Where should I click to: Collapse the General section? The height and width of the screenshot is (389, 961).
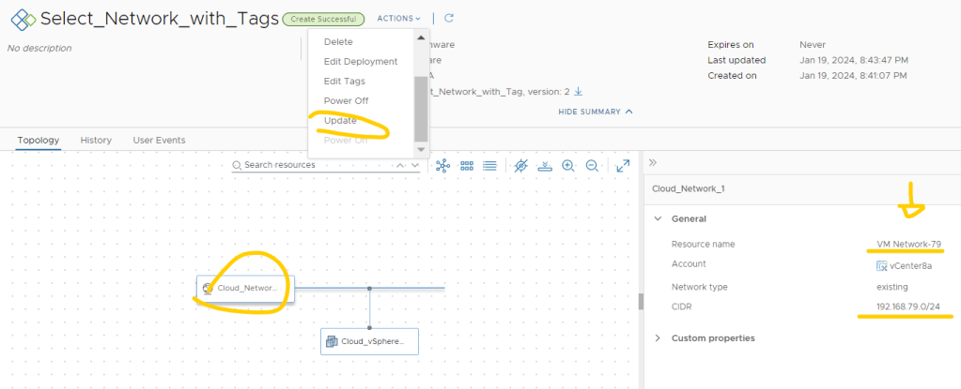[x=658, y=218]
